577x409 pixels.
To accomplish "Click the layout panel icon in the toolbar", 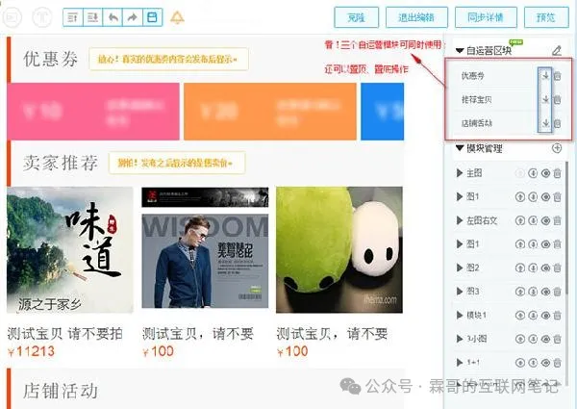I will click(152, 17).
